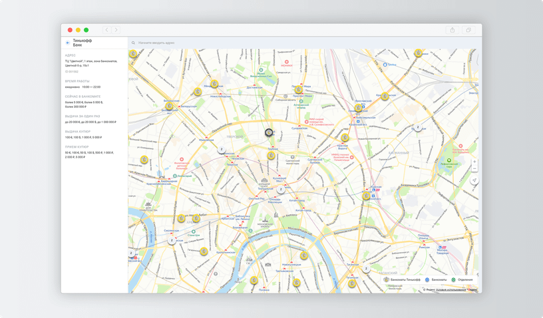Select ATM marker at map's upper-left corner
The height and width of the screenshot is (318, 543).
[x=133, y=54]
